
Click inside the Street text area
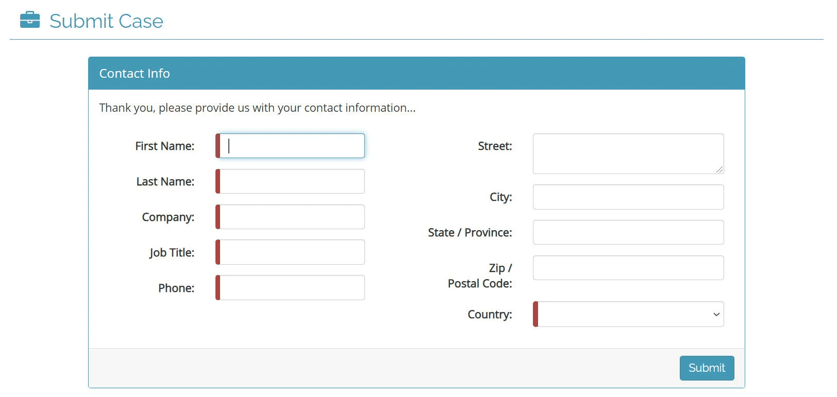coord(628,153)
